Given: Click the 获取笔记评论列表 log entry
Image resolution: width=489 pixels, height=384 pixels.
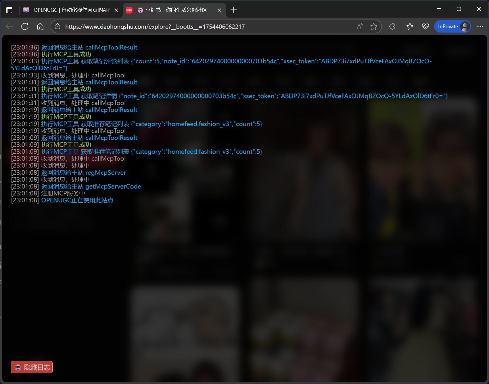Looking at the screenshot, I should point(221,65).
